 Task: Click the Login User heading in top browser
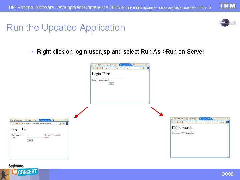(101, 74)
